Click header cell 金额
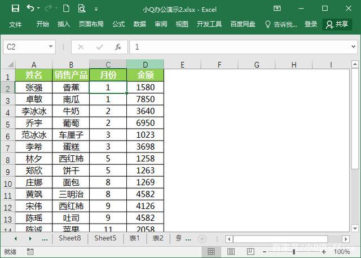The height and width of the screenshot is (258, 361). 146,75
